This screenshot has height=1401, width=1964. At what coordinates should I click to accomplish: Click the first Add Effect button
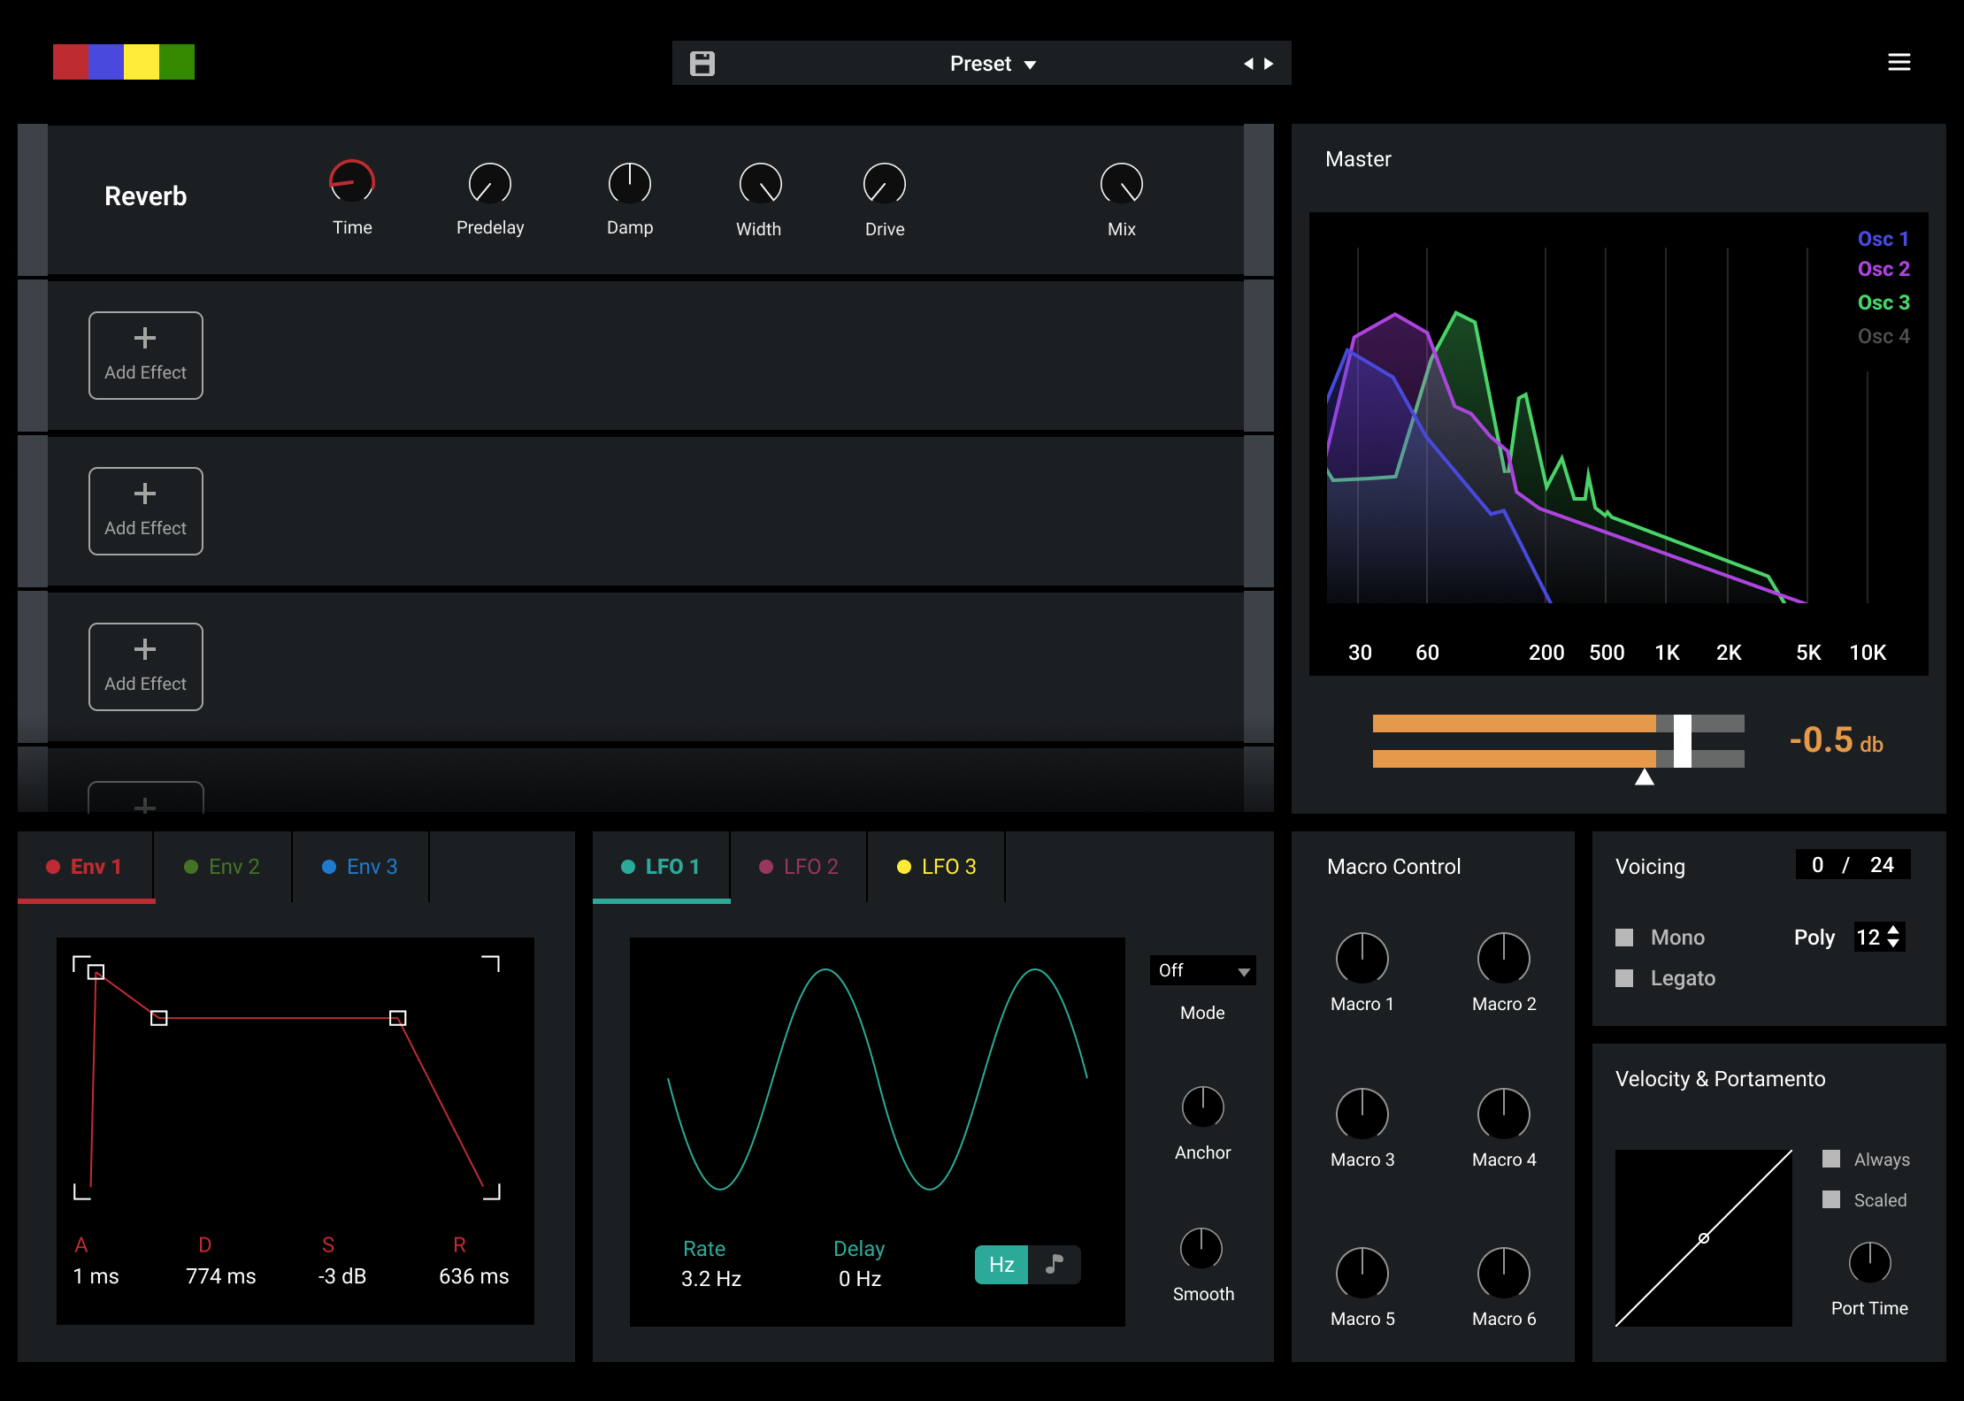146,356
